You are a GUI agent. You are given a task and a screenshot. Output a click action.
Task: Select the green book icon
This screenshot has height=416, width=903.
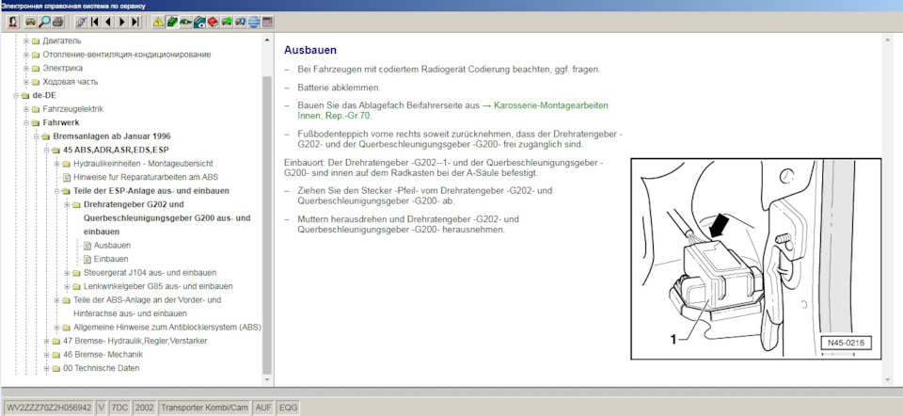pos(171,23)
